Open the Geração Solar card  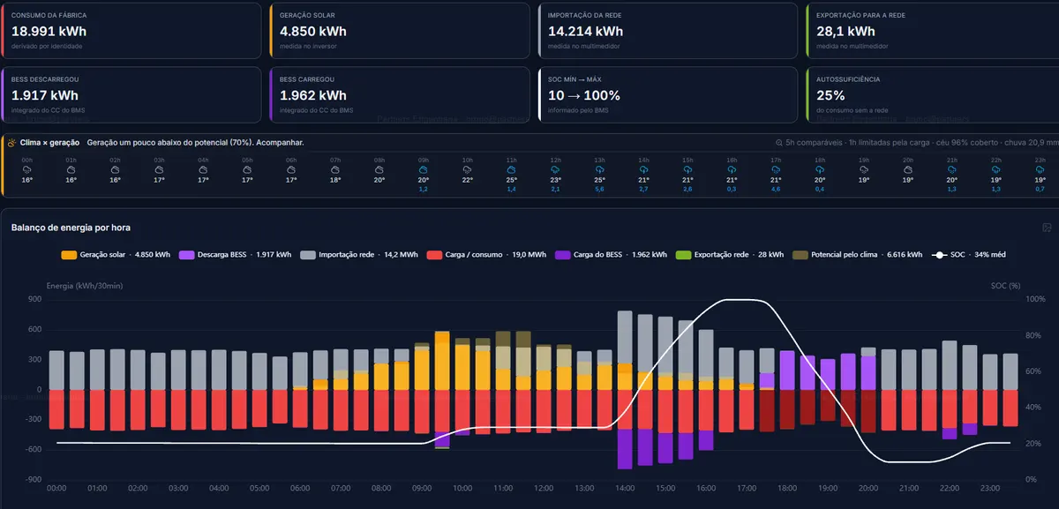(x=401, y=31)
